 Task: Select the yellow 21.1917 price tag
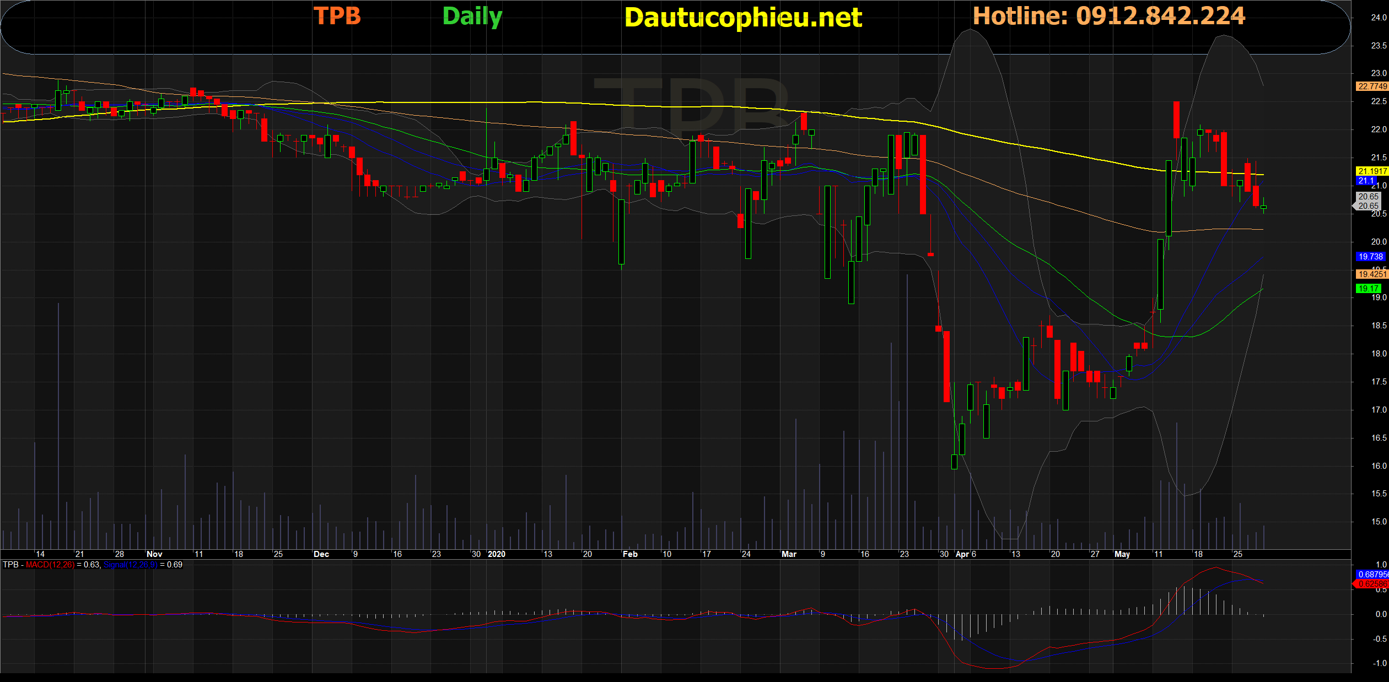tap(1371, 171)
